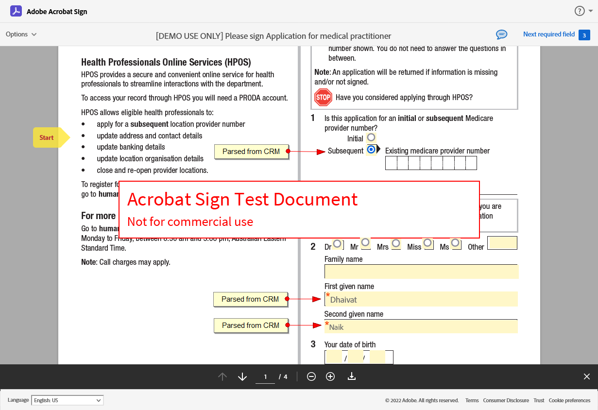Screen dimensions: 598x410
Task: Click the Adobe Acrobat Sign logo icon
Action: (x=16, y=11)
